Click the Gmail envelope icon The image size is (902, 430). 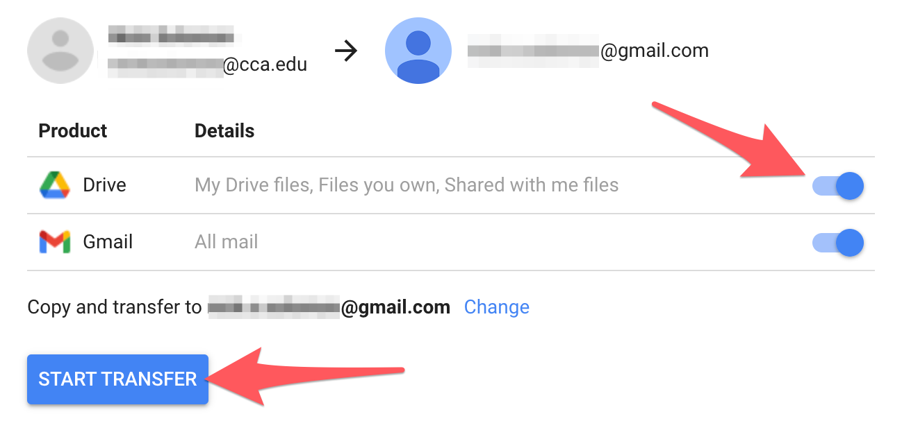coord(54,242)
